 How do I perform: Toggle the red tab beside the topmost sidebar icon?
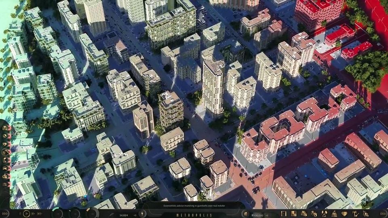tap(9, 128)
